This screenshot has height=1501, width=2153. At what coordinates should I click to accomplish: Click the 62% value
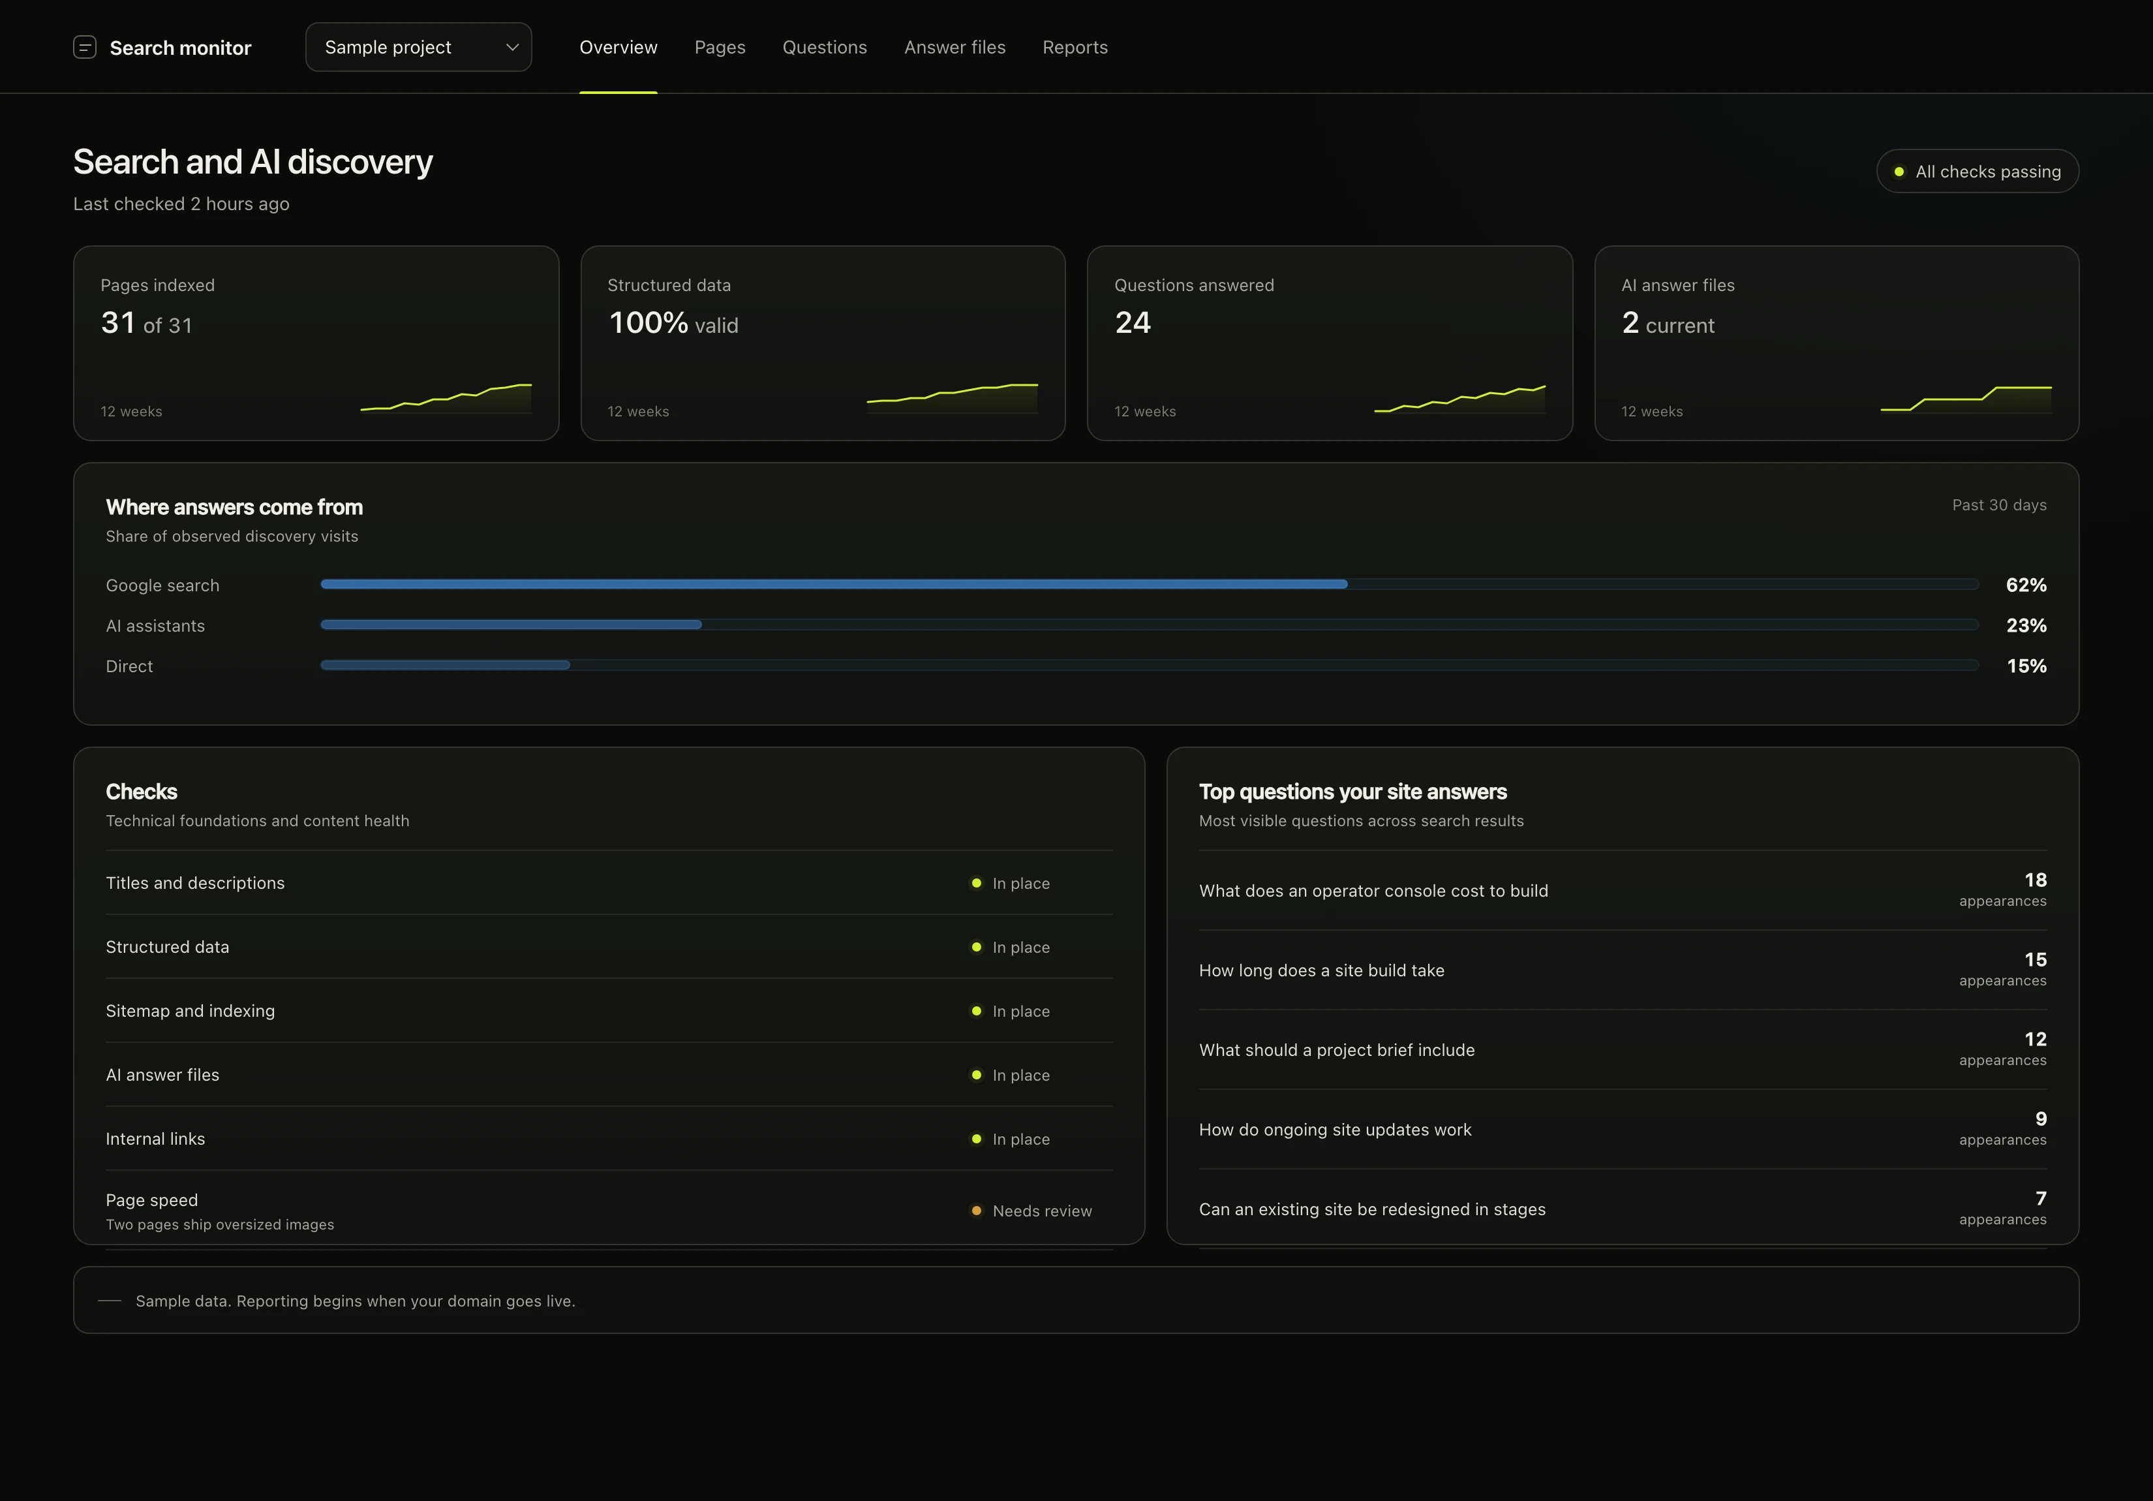pyautogui.click(x=2026, y=585)
